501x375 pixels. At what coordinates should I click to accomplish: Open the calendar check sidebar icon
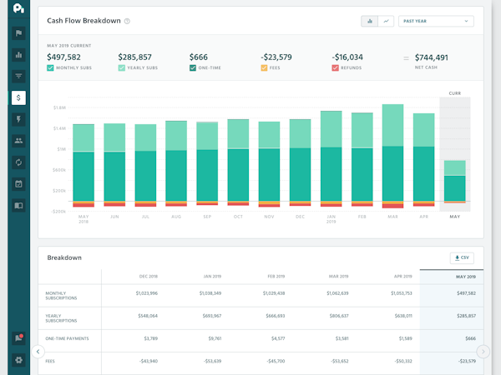[x=18, y=184]
